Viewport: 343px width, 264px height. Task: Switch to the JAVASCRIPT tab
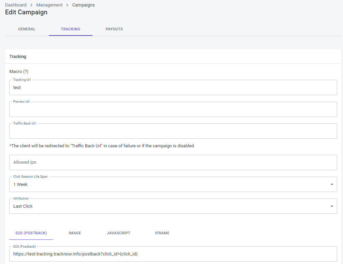pos(118,233)
